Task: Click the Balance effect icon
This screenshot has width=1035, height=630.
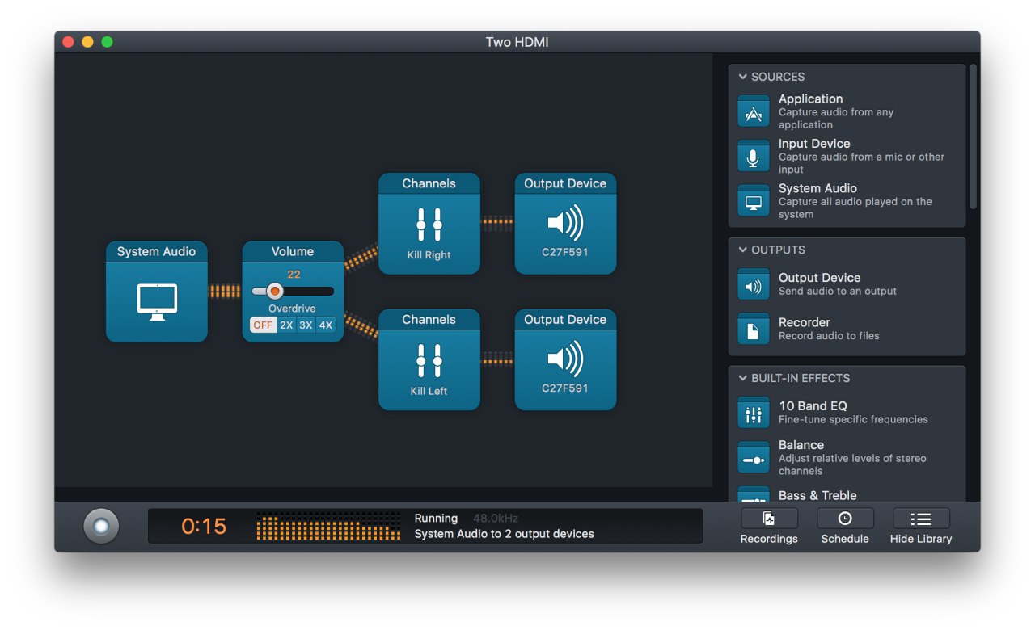Action: [753, 457]
